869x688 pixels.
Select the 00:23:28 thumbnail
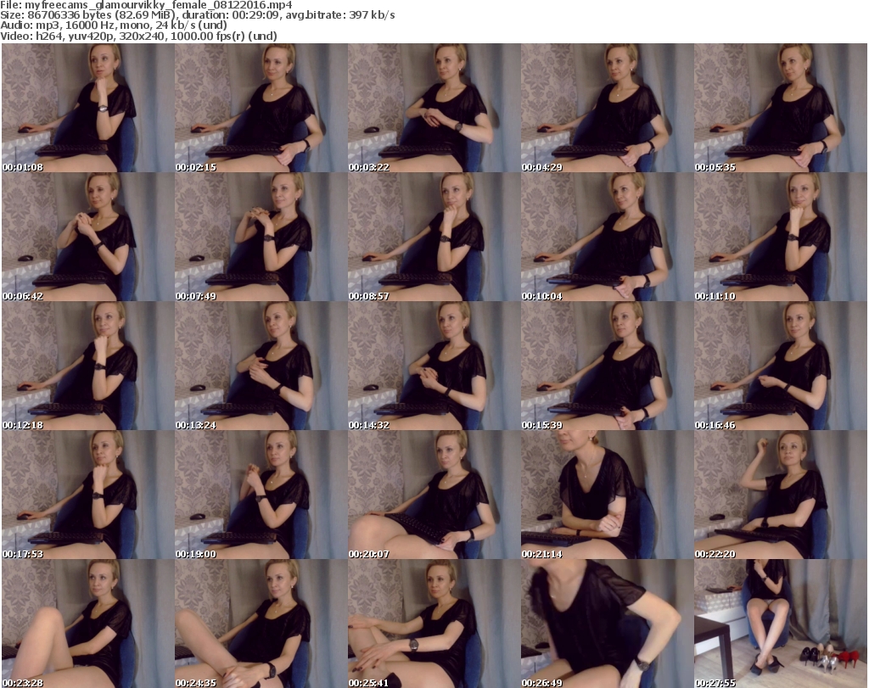pos(87,624)
